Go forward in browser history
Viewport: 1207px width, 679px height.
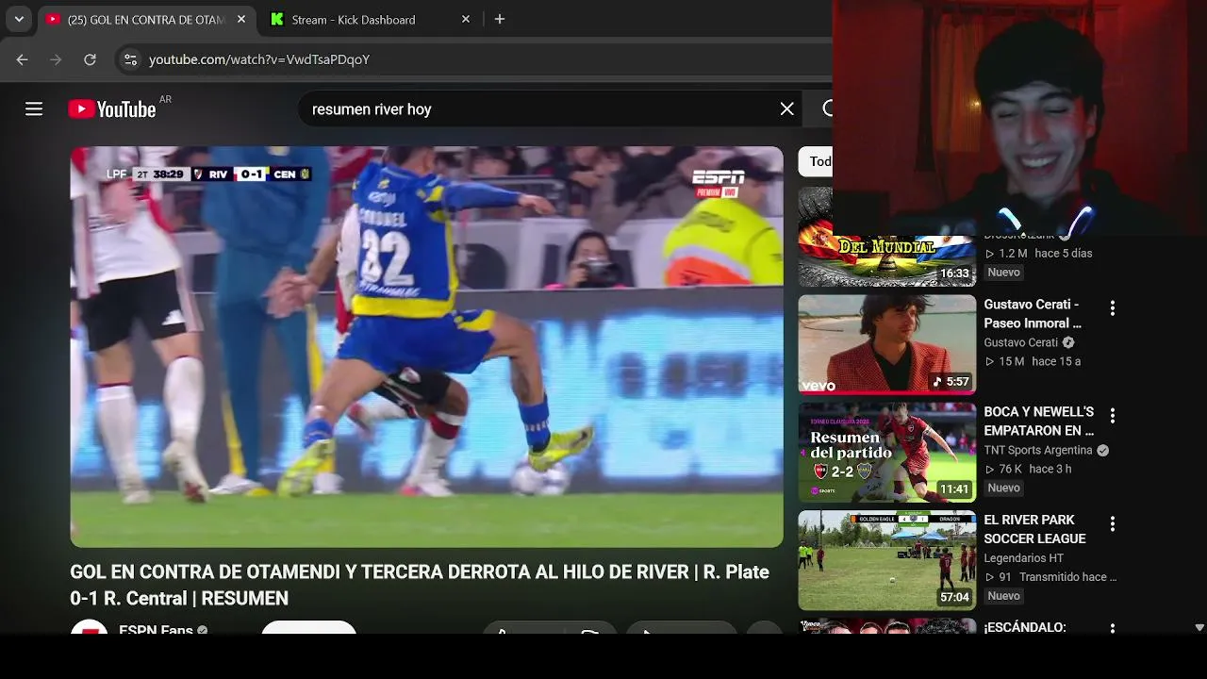pos(56,59)
